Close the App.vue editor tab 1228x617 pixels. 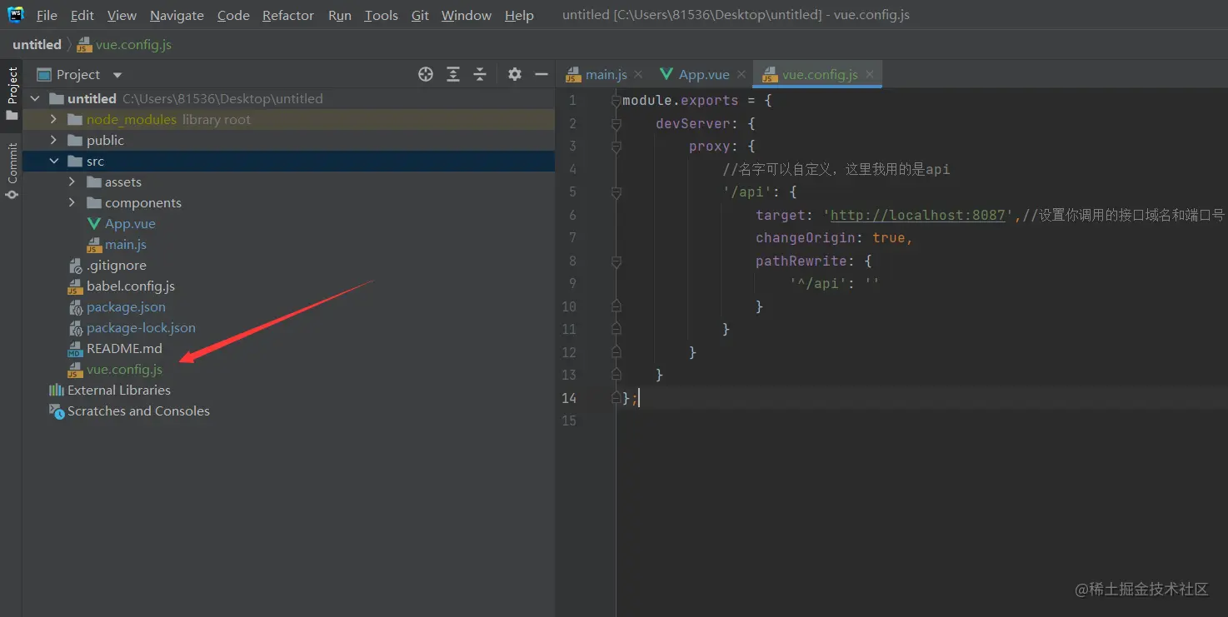(x=741, y=74)
